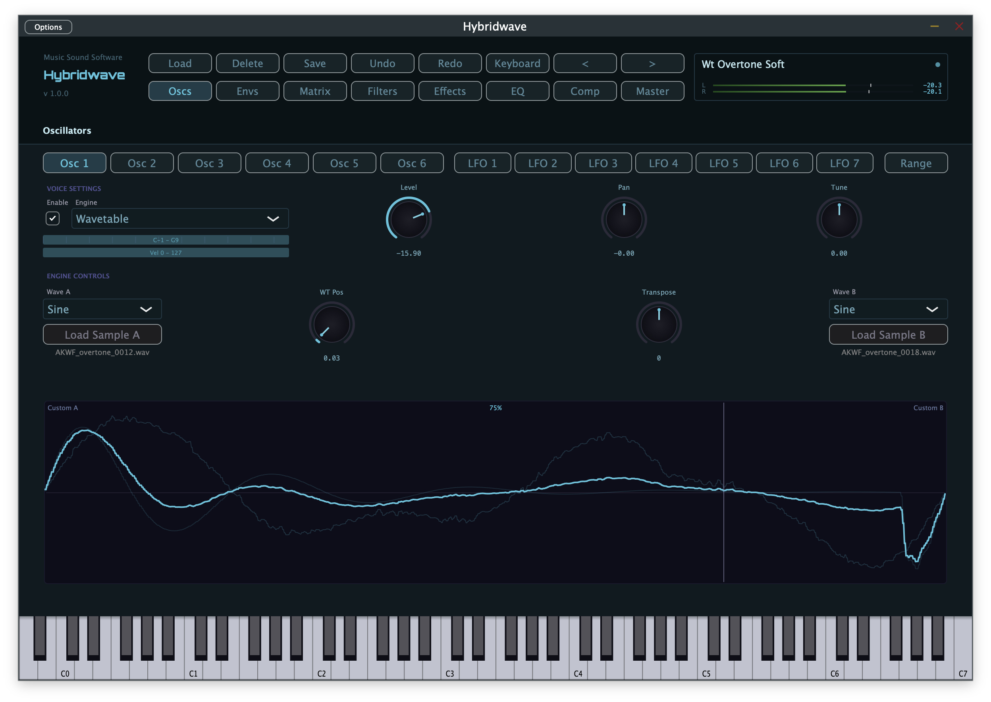Click the 75% label in waveform display
Image resolution: width=991 pixels, height=702 pixels.
point(495,408)
